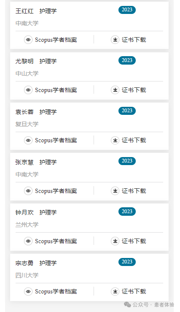Open Scopus学者档案 for 钟月欢

pos(56,241)
